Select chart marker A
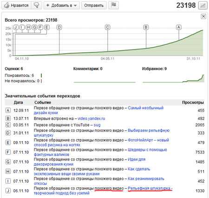The width and height of the screenshot is (209, 198). (x=179, y=27)
